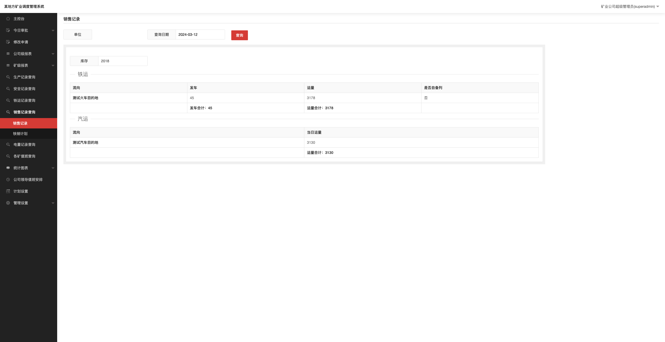Click the table icon beside 矿级报表
665x342 pixels.
pyautogui.click(x=8, y=65)
